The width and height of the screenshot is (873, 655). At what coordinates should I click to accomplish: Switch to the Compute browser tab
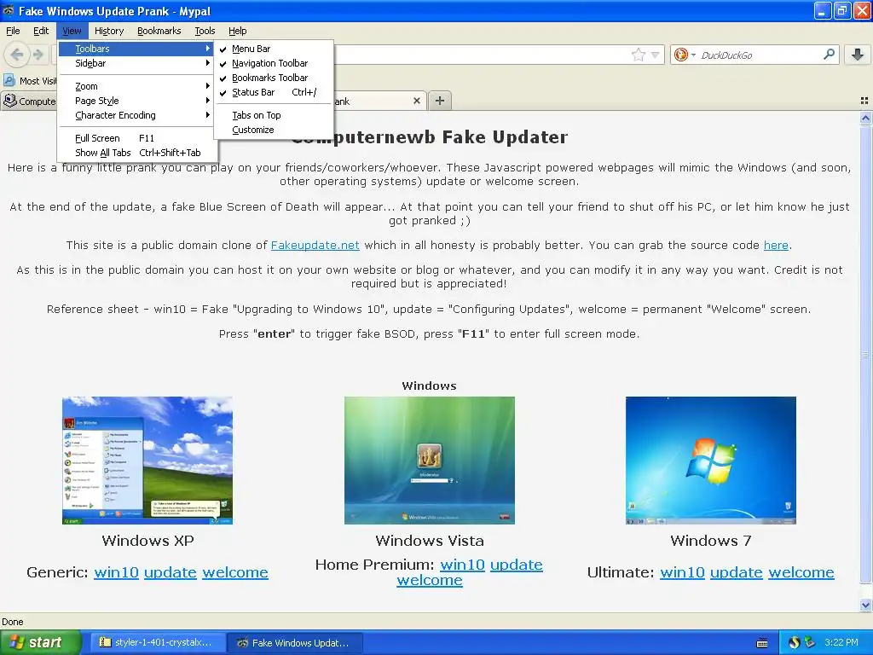click(29, 101)
